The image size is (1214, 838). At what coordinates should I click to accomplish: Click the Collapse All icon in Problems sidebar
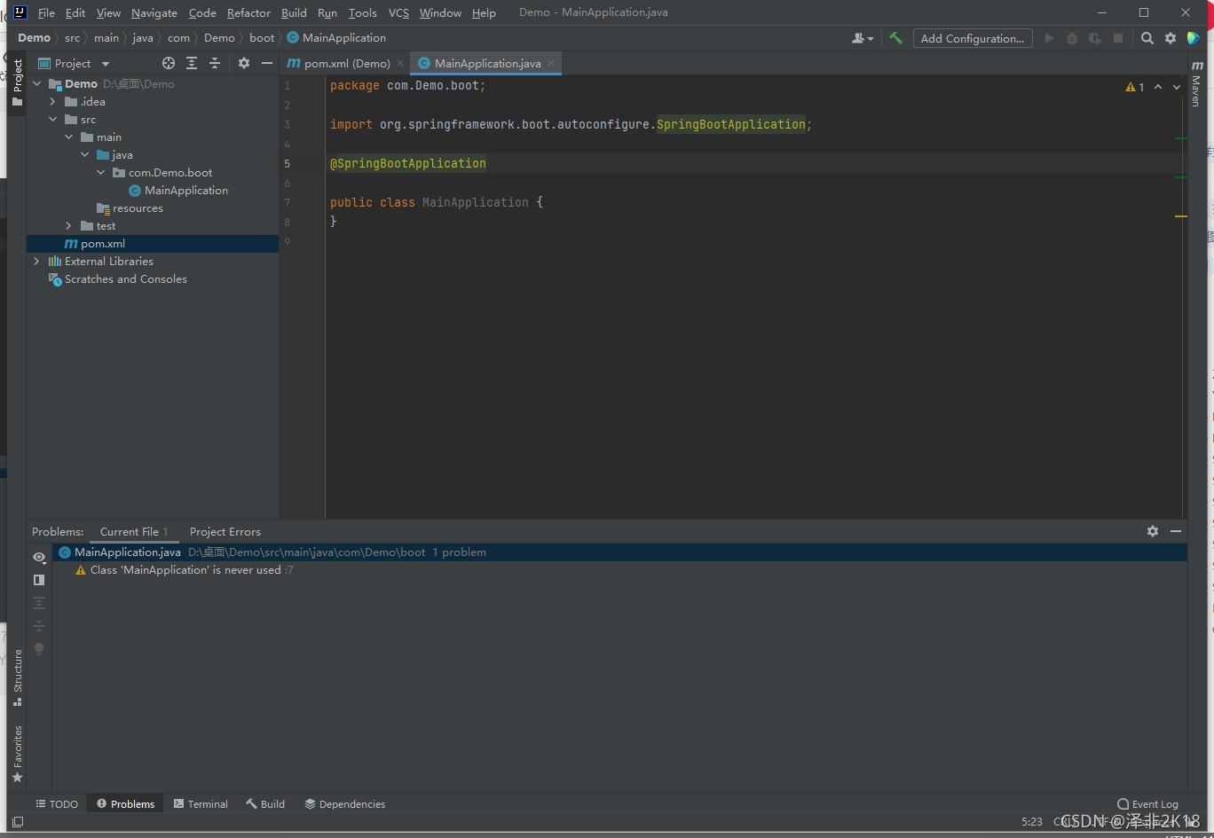tap(39, 626)
